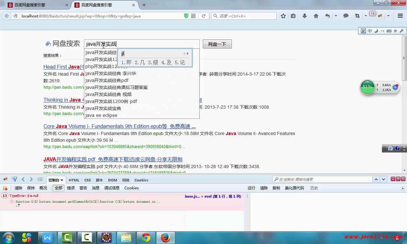Switch to the HTML tab in Firebug
The height and width of the screenshot is (244, 407).
click(x=74, y=180)
